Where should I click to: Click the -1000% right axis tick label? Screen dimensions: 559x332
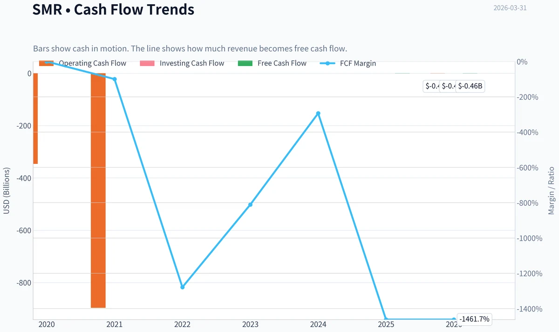point(530,238)
